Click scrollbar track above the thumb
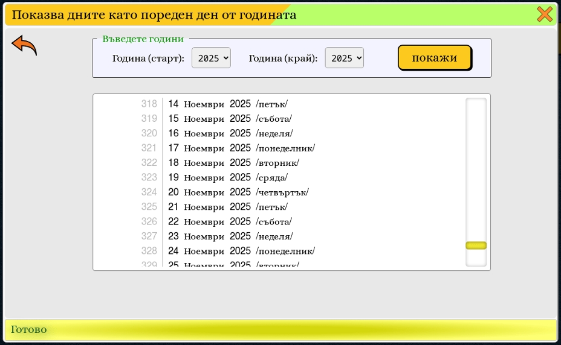This screenshot has width=561, height=345. pyautogui.click(x=476, y=169)
